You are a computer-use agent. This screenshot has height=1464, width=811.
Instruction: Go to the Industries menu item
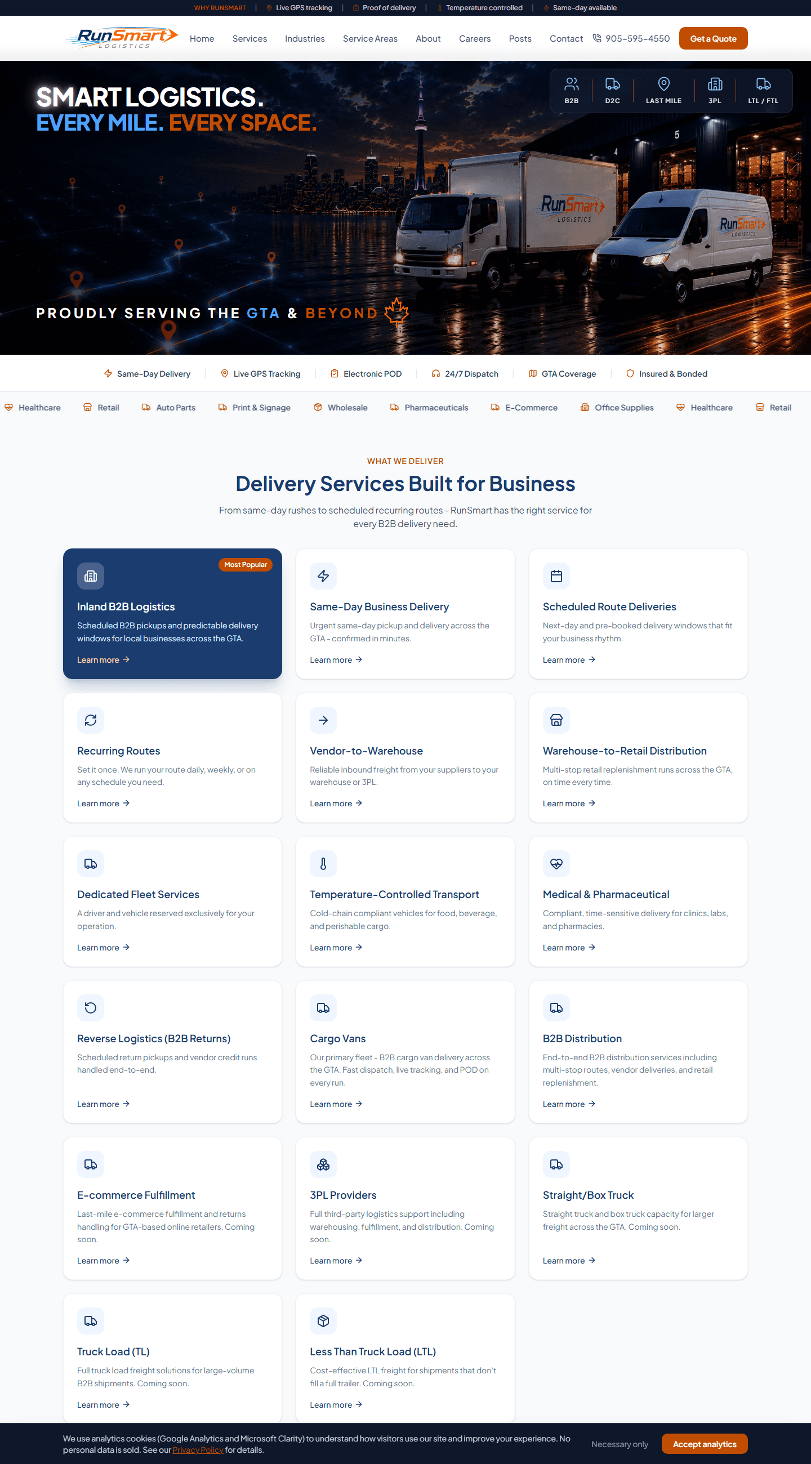pos(305,39)
